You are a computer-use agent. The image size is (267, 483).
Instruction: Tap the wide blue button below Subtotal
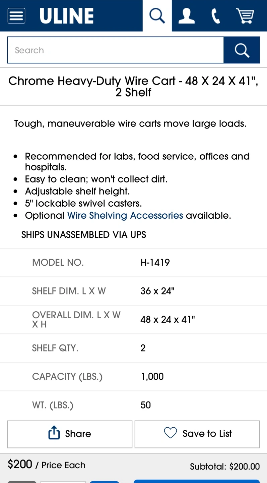(x=197, y=481)
